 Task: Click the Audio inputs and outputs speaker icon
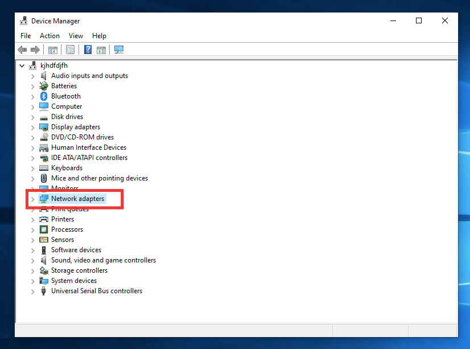[x=44, y=76]
